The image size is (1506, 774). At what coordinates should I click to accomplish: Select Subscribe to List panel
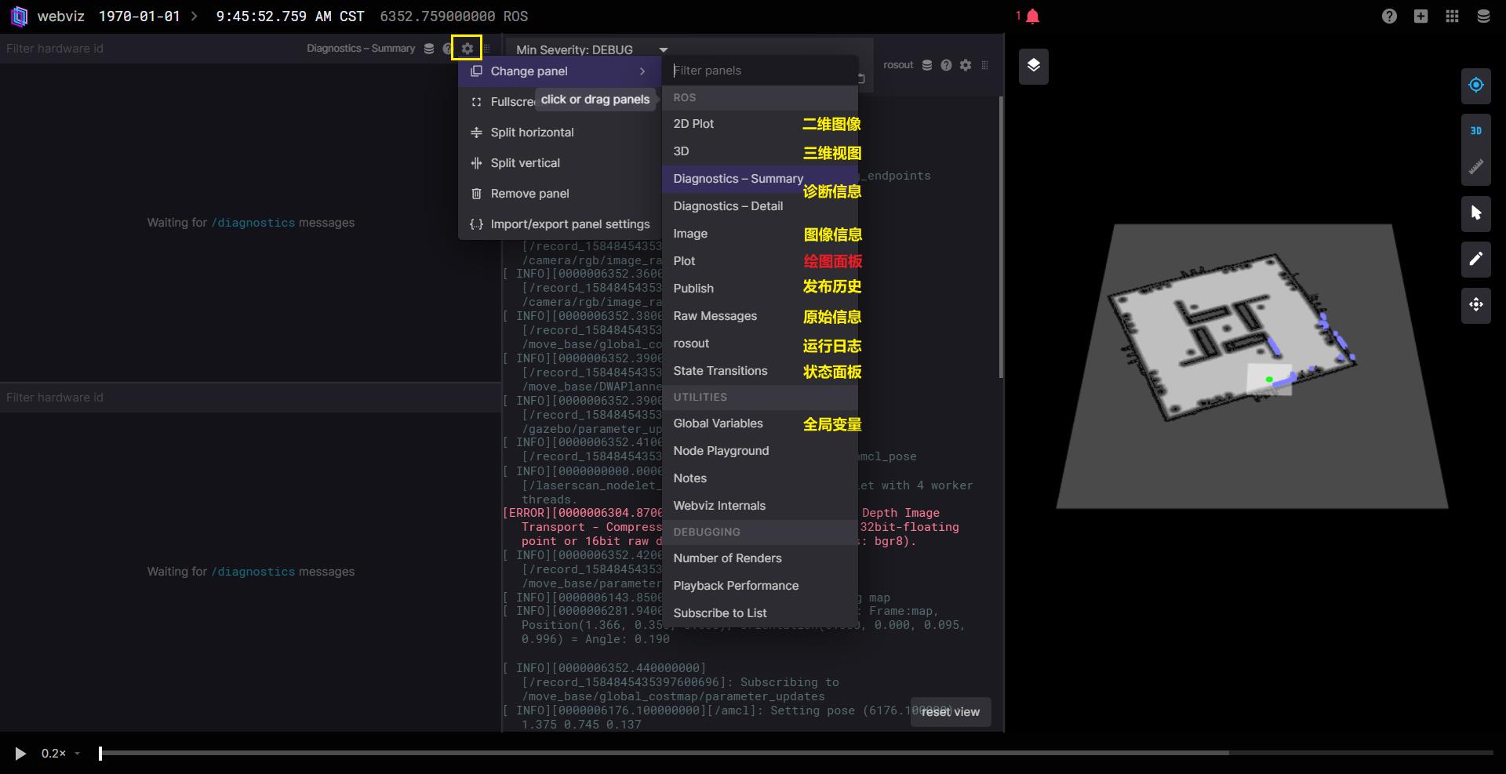[760, 613]
